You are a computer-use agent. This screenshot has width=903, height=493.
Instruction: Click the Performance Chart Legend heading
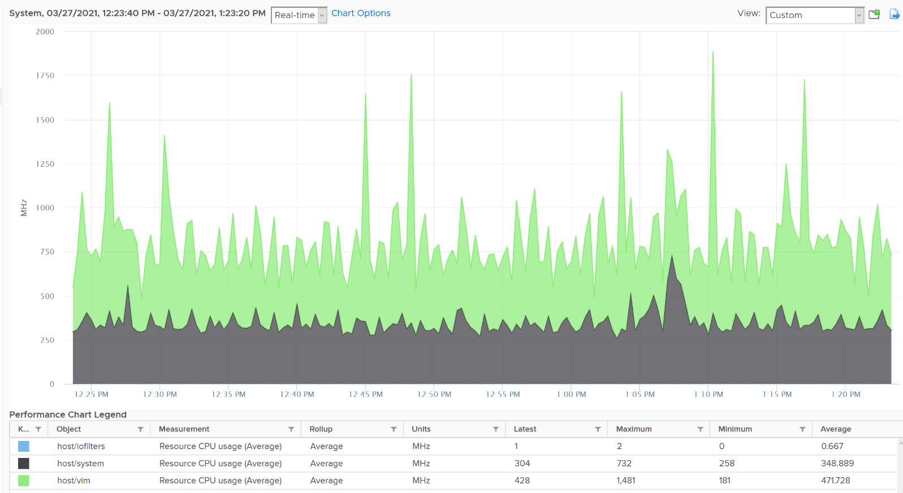coord(68,414)
